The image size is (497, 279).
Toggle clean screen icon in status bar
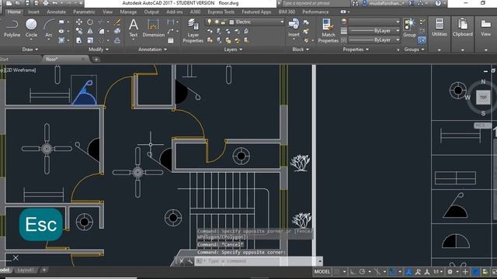[494, 272]
